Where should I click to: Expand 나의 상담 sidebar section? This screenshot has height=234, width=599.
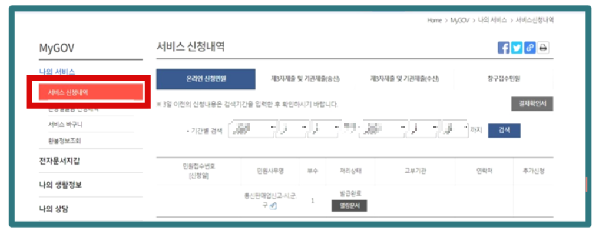point(54,209)
